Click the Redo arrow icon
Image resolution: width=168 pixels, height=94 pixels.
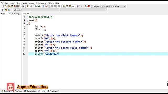(31, 6)
